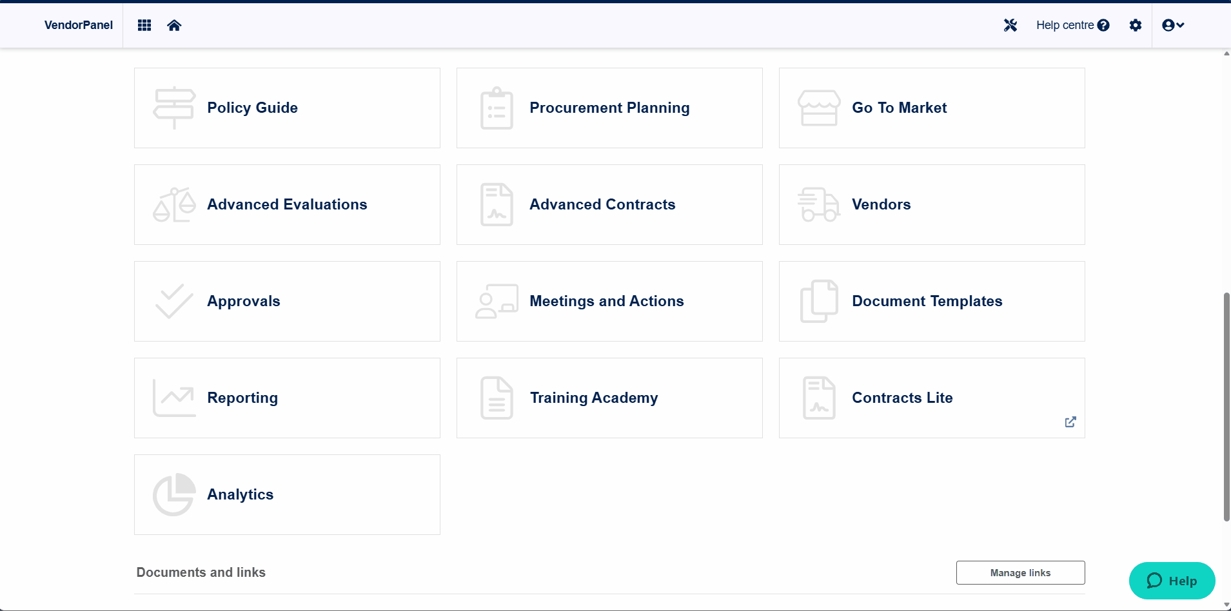The width and height of the screenshot is (1231, 611).
Task: Expand the user account dropdown
Action: [x=1173, y=25]
